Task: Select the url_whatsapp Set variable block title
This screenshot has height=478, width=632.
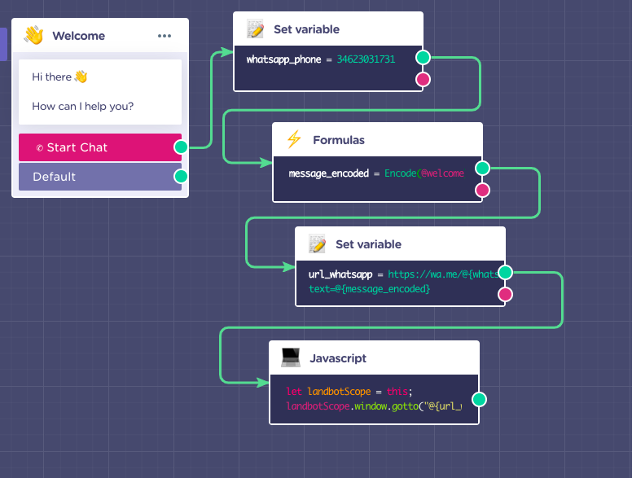Action: click(x=368, y=244)
